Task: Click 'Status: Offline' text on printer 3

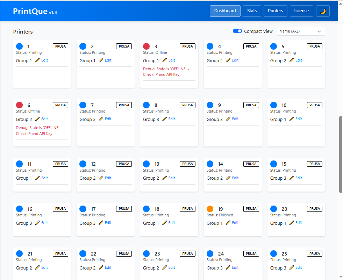Action: click(x=155, y=52)
